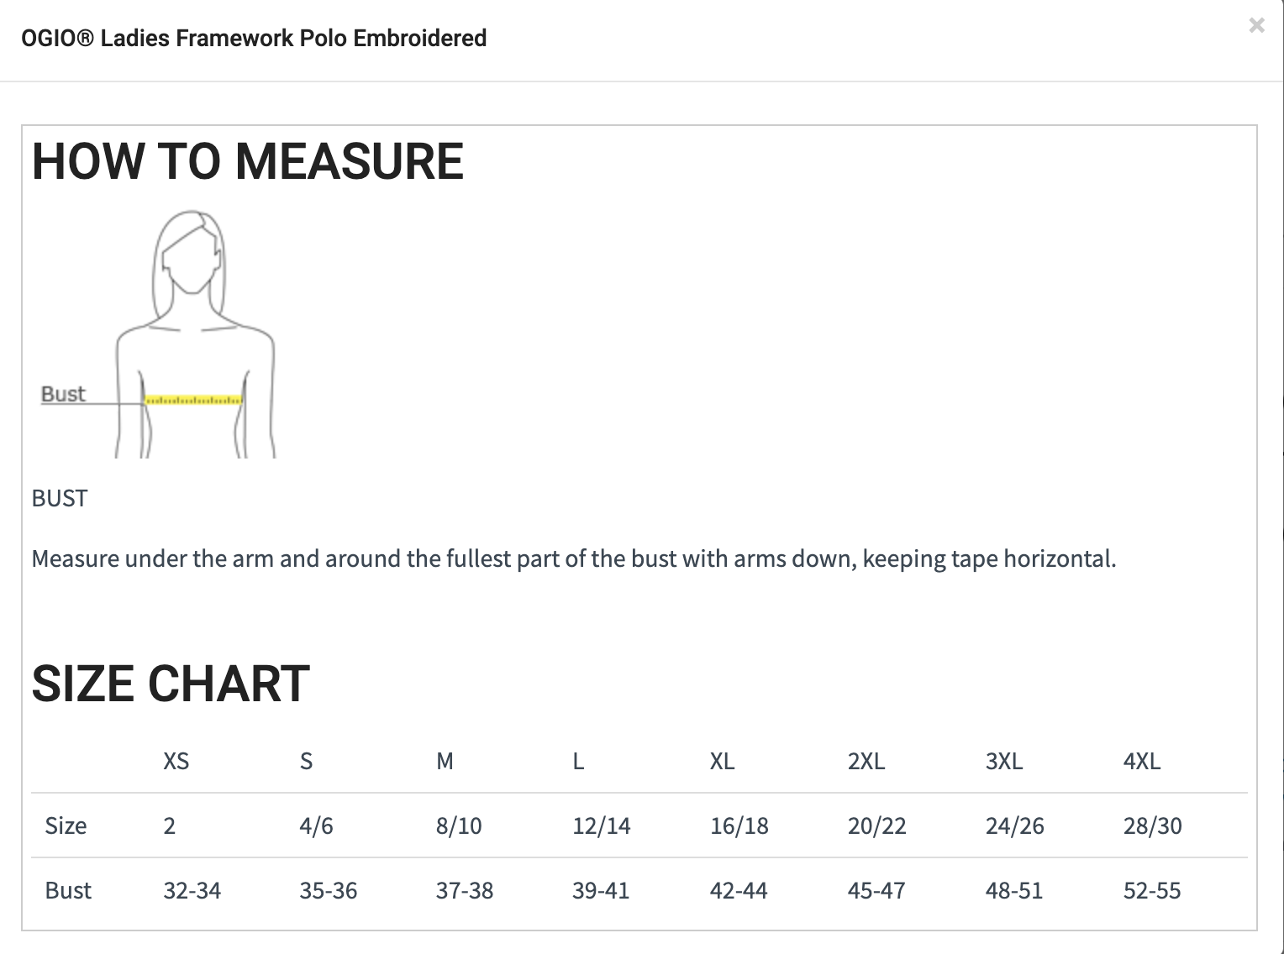1284x954 pixels.
Task: Click the 35-36 bust measurement cell
Action: 328,890
